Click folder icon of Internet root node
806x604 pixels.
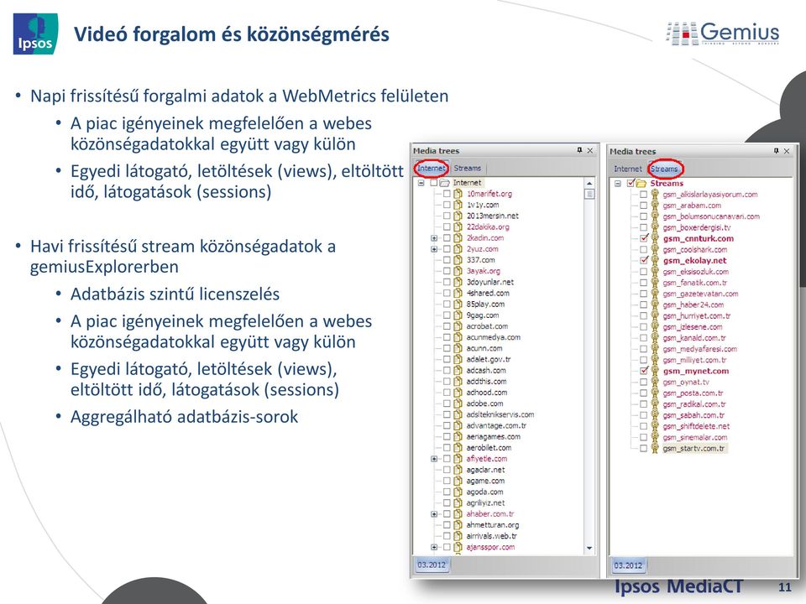tap(445, 183)
